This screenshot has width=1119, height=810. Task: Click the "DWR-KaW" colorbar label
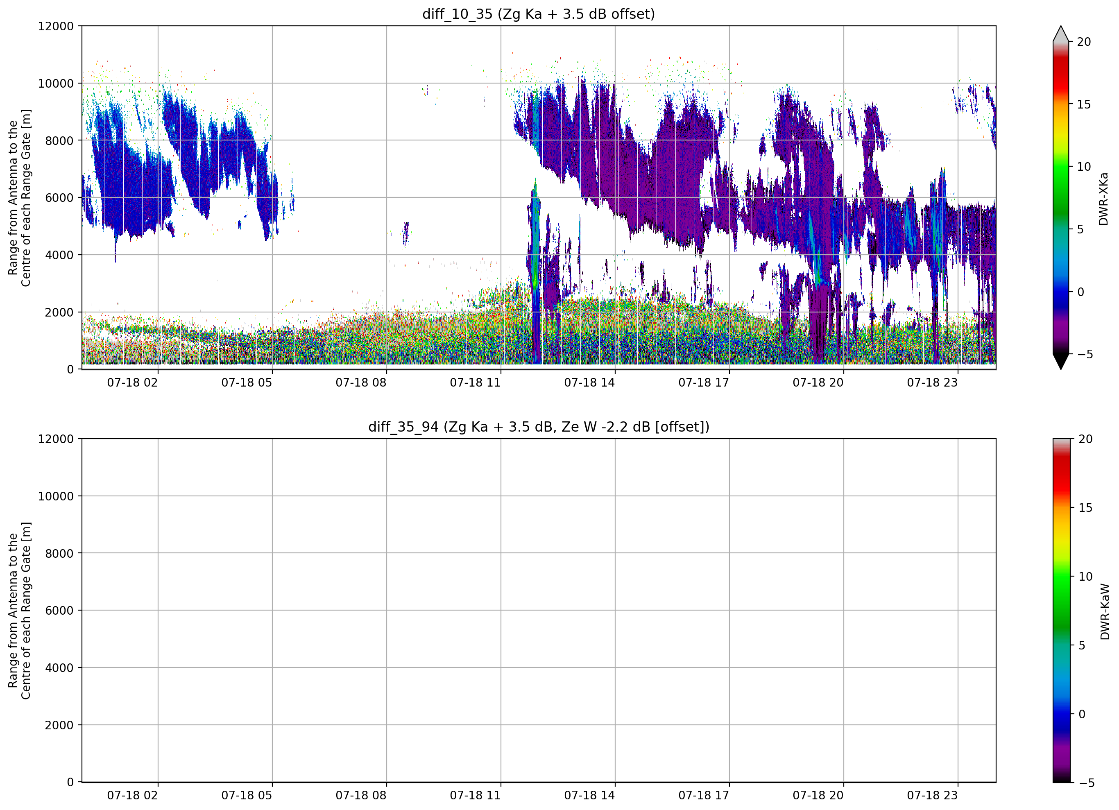(1105, 612)
